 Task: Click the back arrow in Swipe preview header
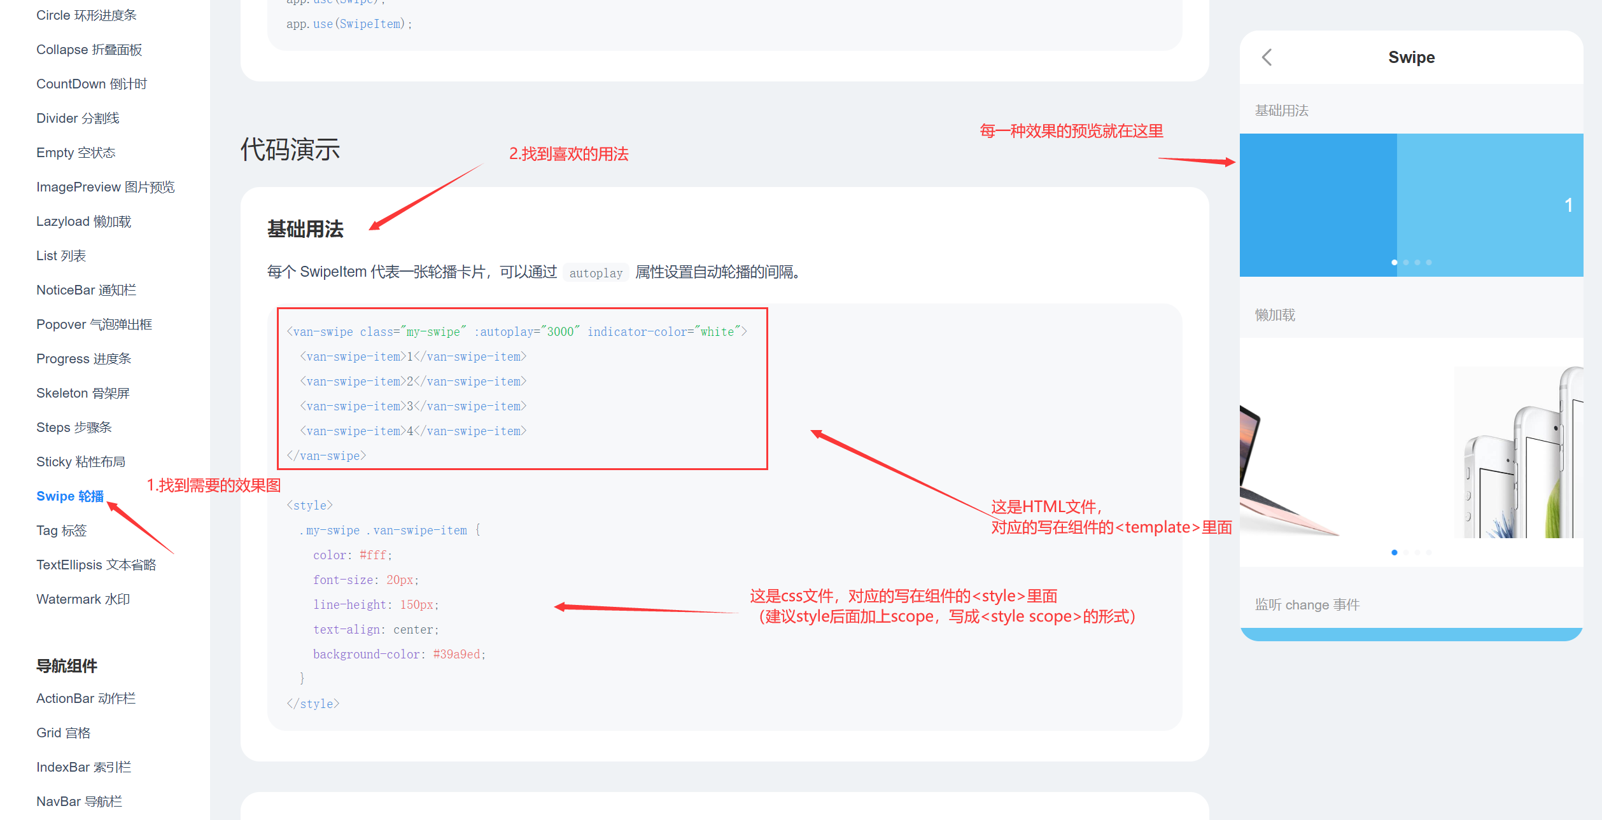click(x=1267, y=57)
